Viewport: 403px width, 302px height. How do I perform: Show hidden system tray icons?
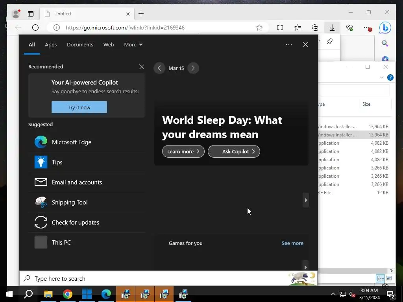pyautogui.click(x=333, y=294)
